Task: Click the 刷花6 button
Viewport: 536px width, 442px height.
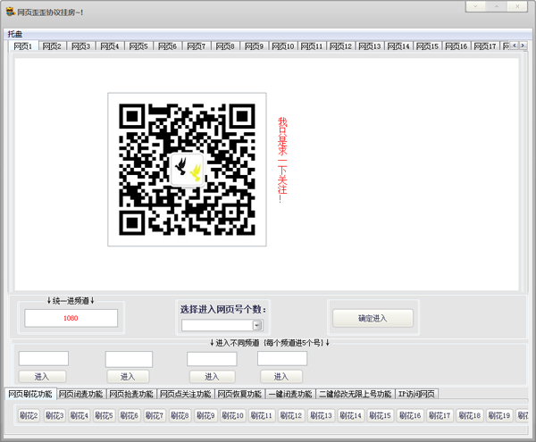Action: pos(130,415)
